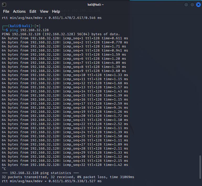Click the terminal icon in the title bar
This screenshot has height=186, width=202.
pos(4,4)
